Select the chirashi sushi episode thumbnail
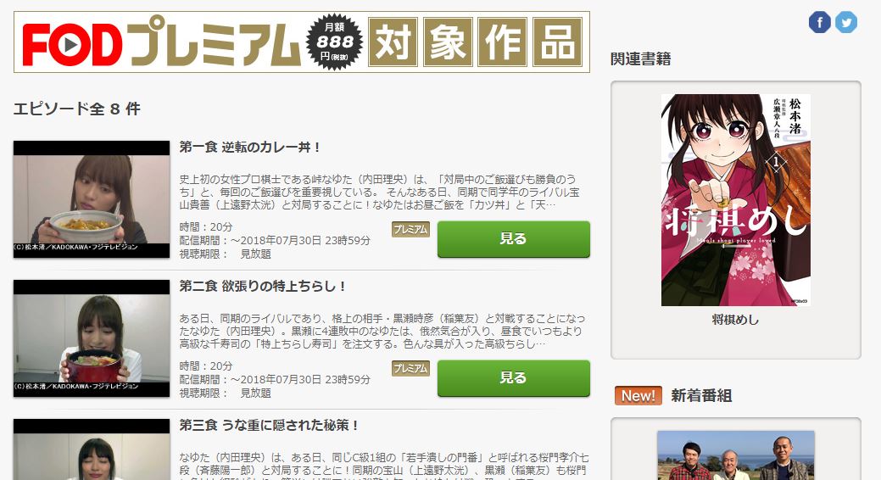 coord(92,338)
